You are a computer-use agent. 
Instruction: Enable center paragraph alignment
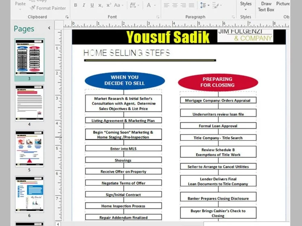coord(174,5)
